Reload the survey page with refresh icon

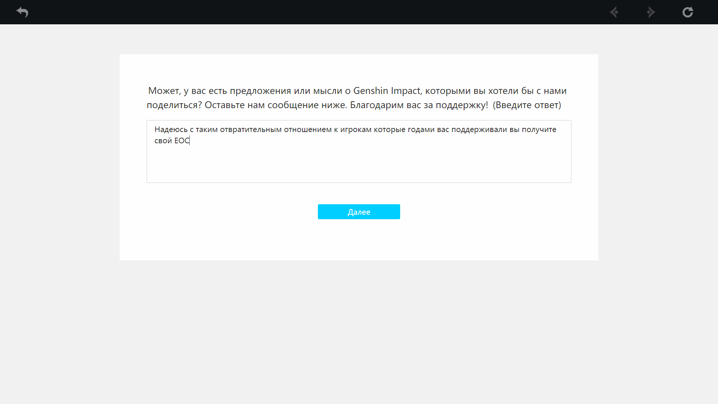688,12
